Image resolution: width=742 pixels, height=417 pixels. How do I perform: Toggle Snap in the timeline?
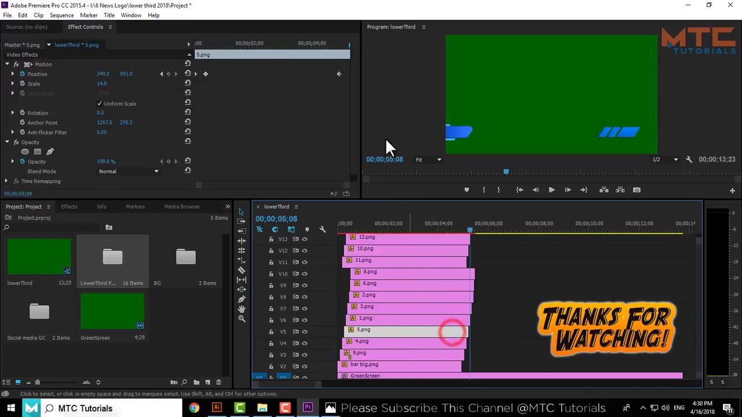point(275,230)
